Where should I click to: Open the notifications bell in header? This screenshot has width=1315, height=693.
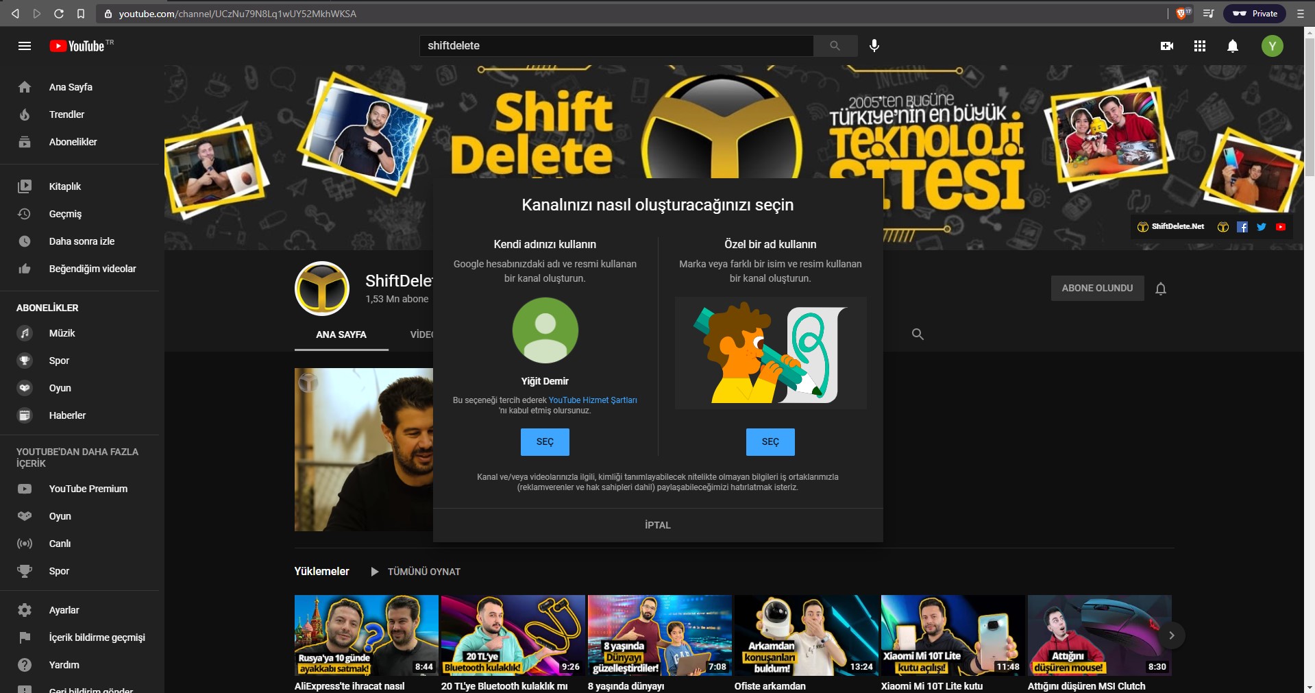tap(1232, 46)
